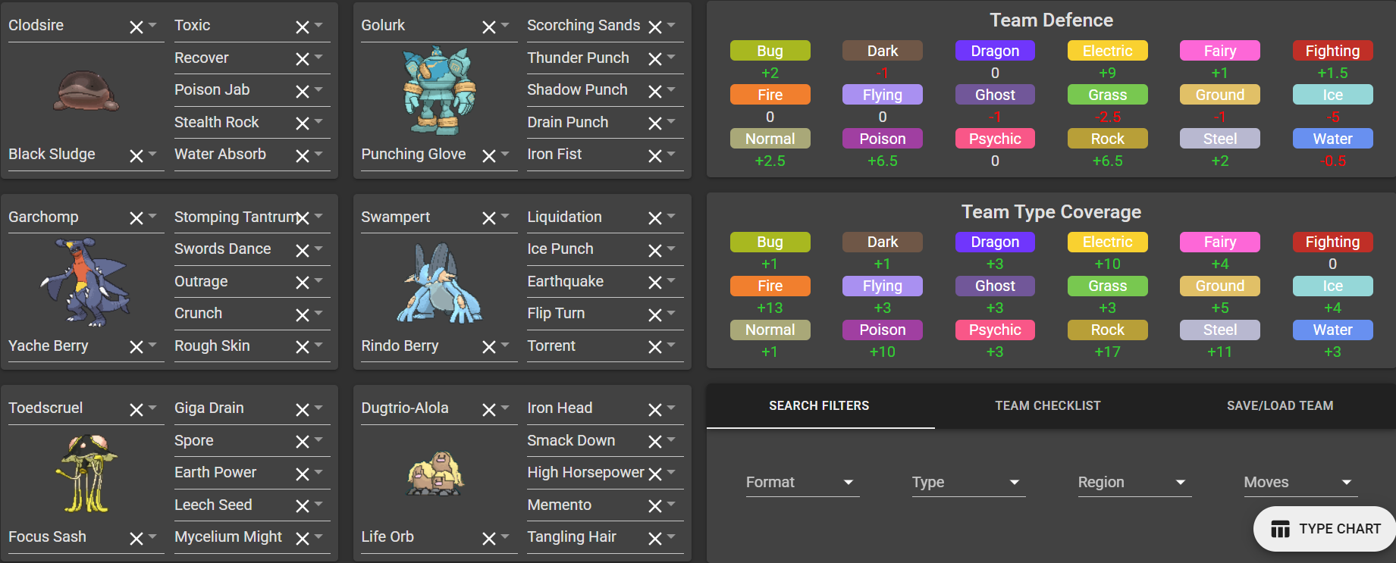Click the Dugtrio-Alola sprite image
Viewport: 1396px width, 563px height.
coord(436,474)
